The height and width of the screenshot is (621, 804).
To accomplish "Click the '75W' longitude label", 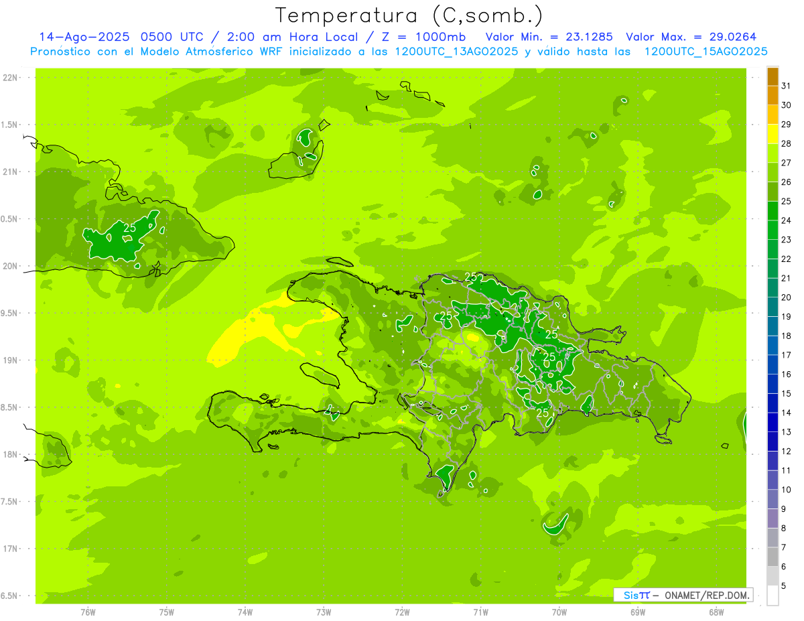I will click(x=167, y=612).
